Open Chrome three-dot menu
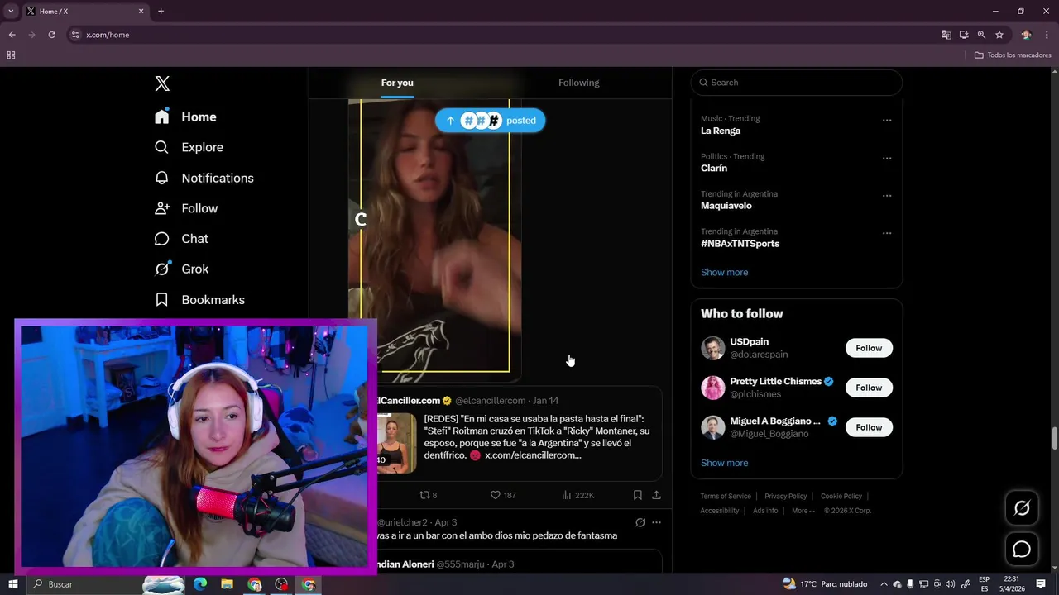The height and width of the screenshot is (595, 1059). click(1047, 35)
